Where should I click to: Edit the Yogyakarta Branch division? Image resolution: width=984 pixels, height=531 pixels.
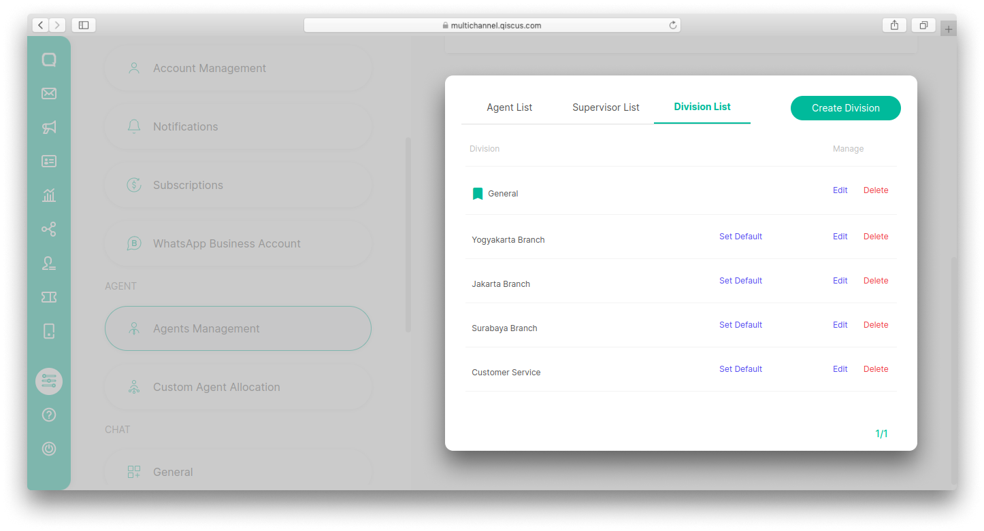pyautogui.click(x=840, y=237)
